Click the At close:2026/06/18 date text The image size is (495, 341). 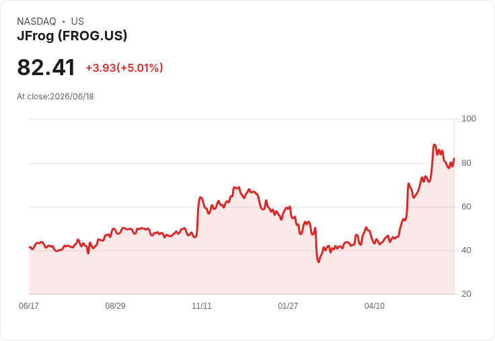pos(55,97)
